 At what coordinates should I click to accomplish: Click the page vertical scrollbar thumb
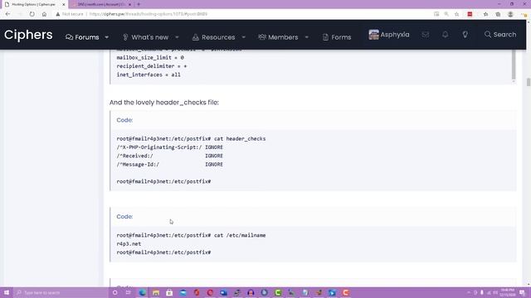point(529,82)
